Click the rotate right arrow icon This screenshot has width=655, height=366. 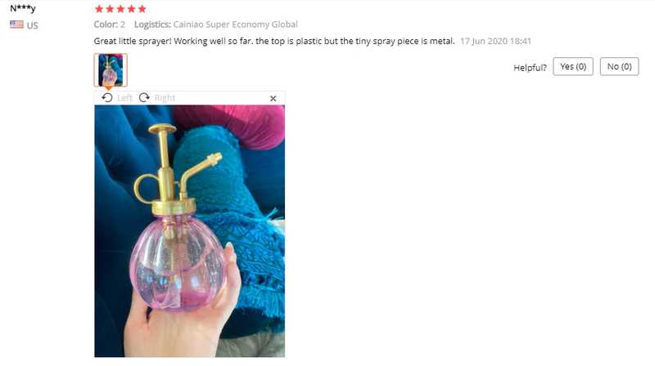coord(144,97)
